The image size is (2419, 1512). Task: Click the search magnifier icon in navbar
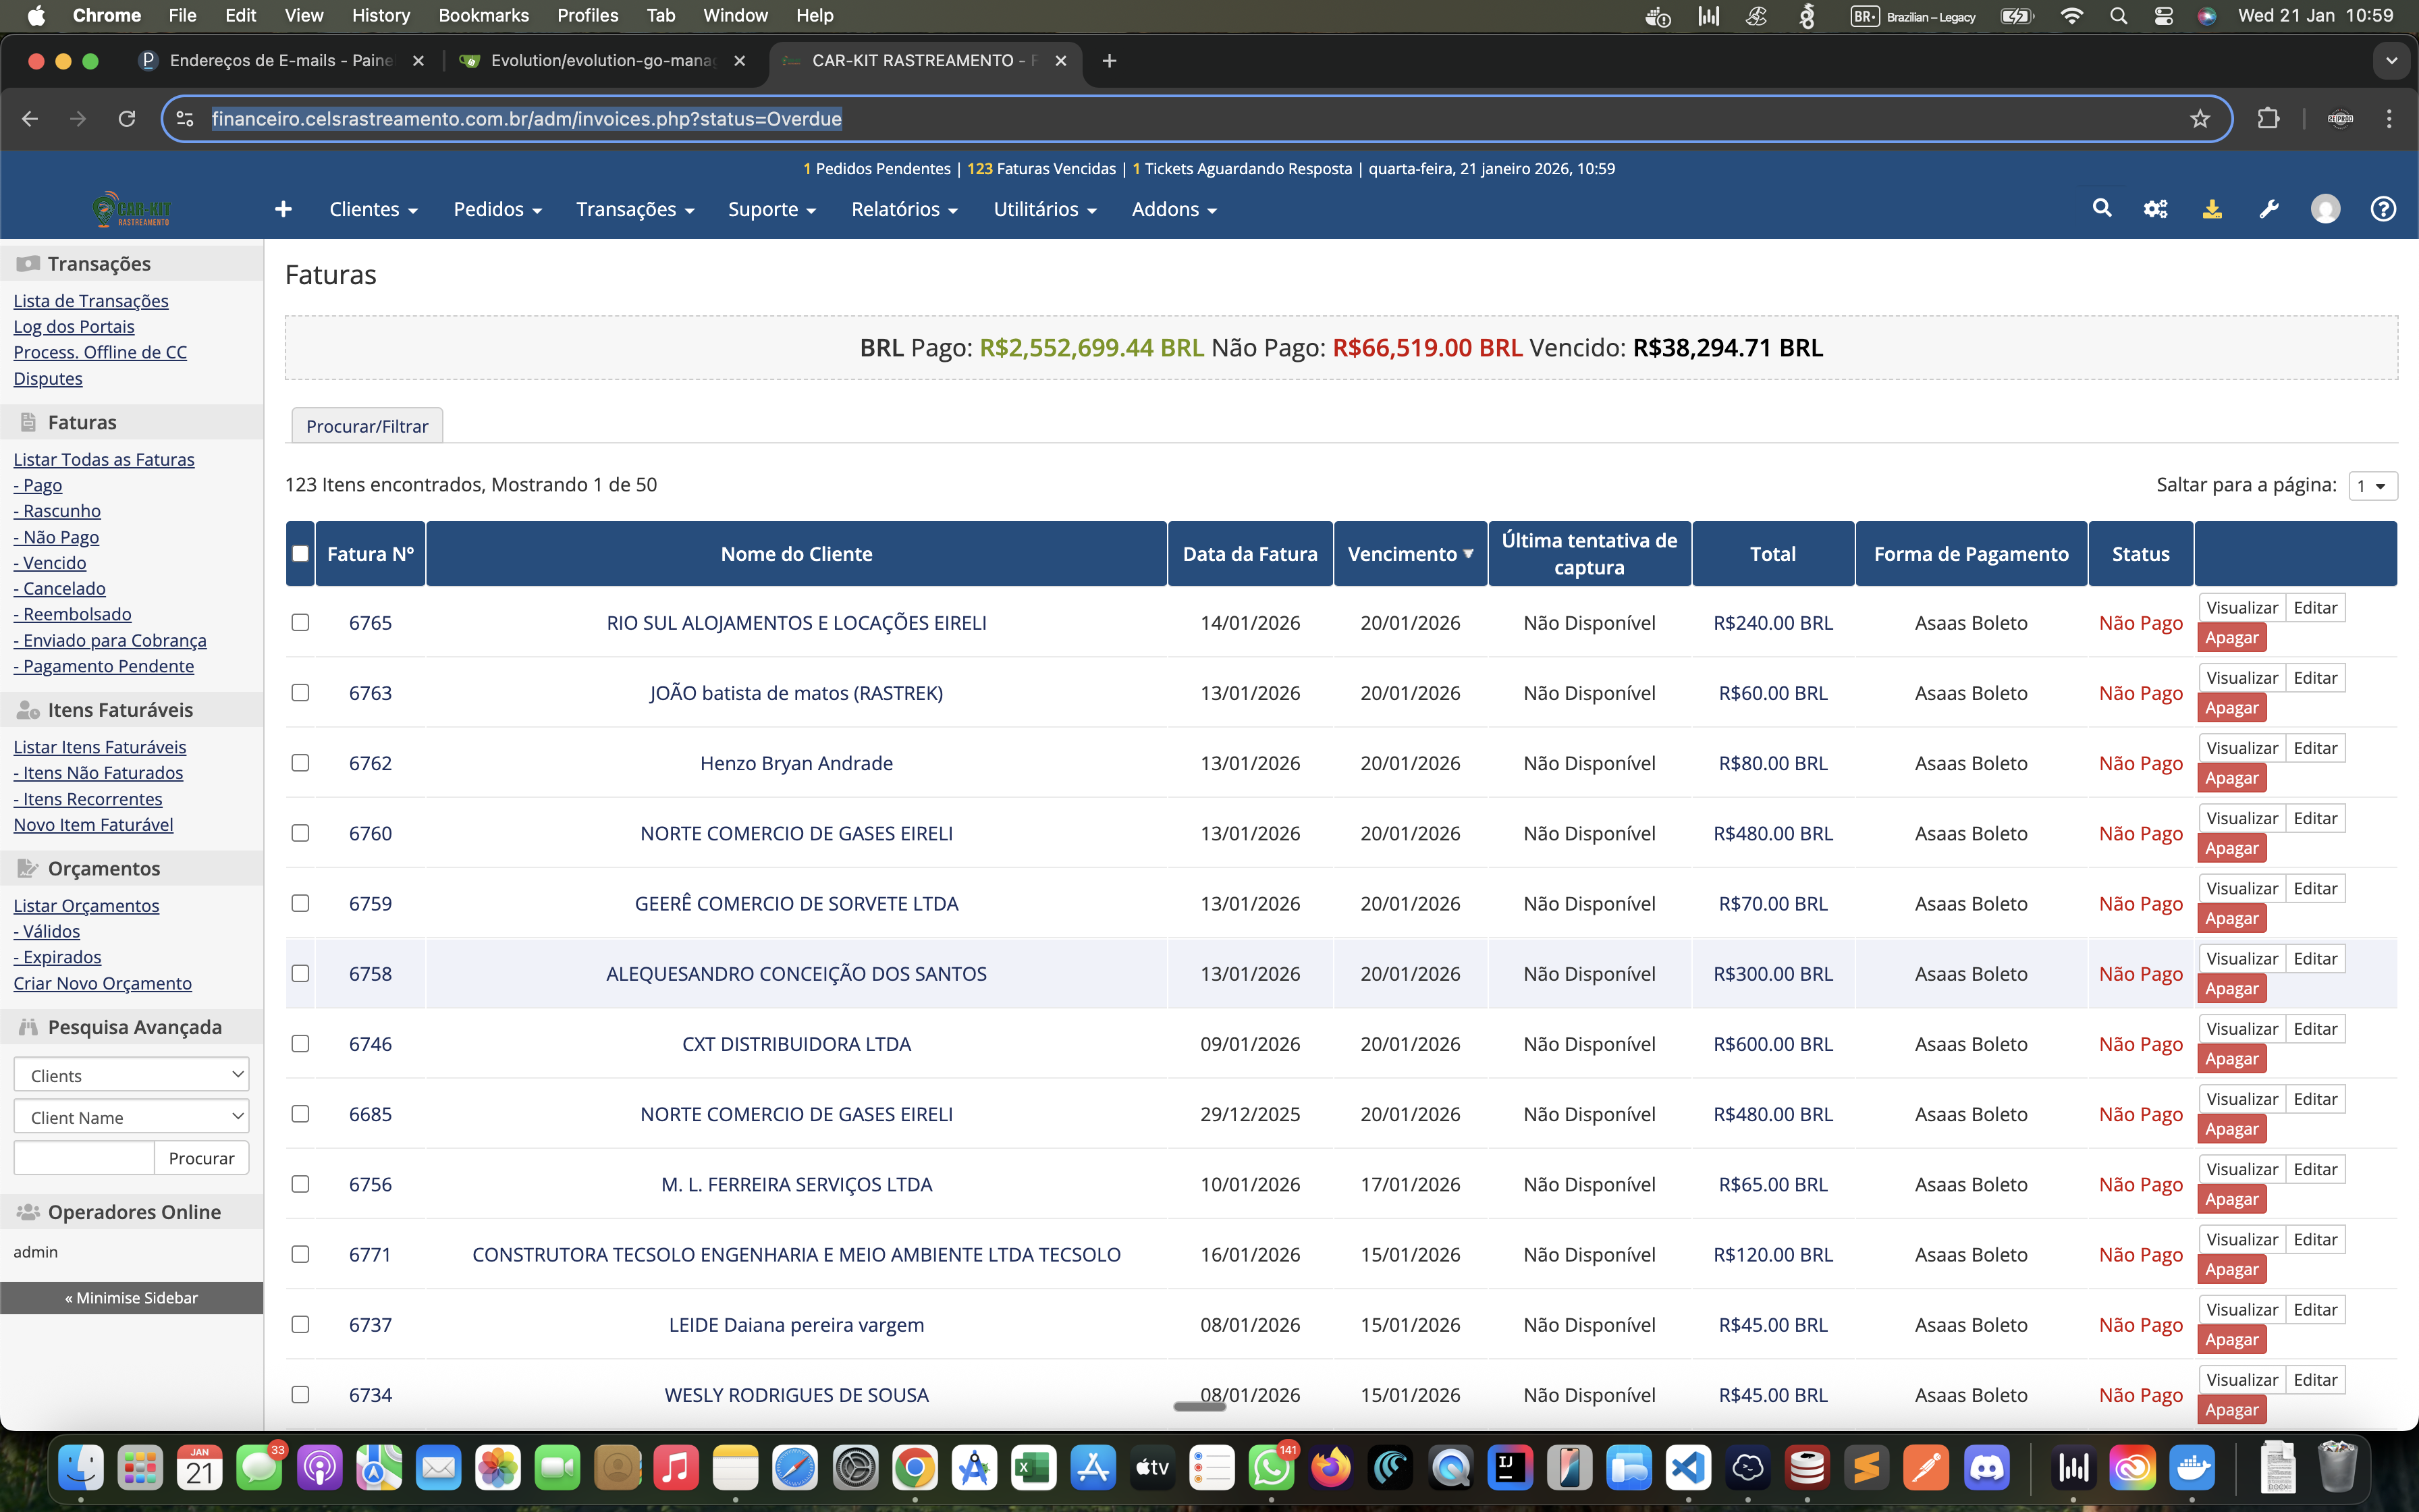point(2101,209)
